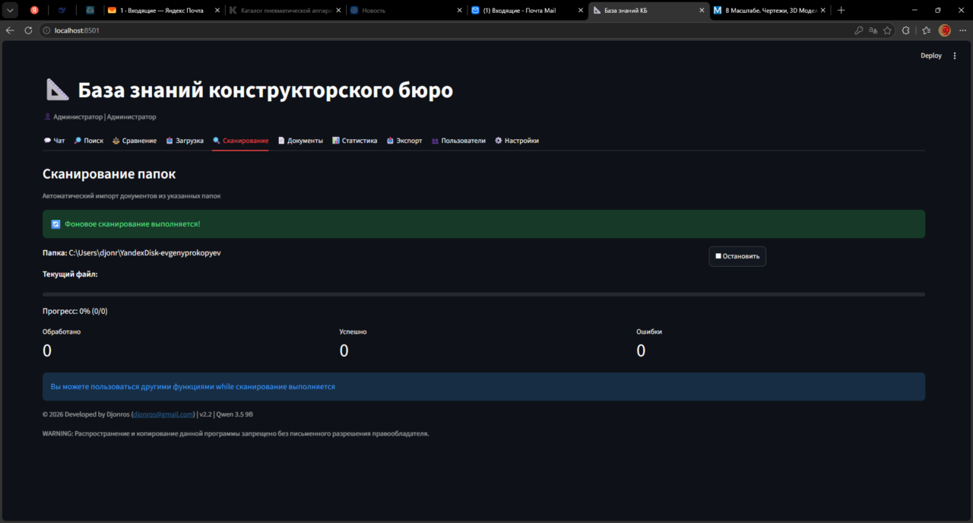Click the refresh icon in green status banner

pyautogui.click(x=55, y=224)
